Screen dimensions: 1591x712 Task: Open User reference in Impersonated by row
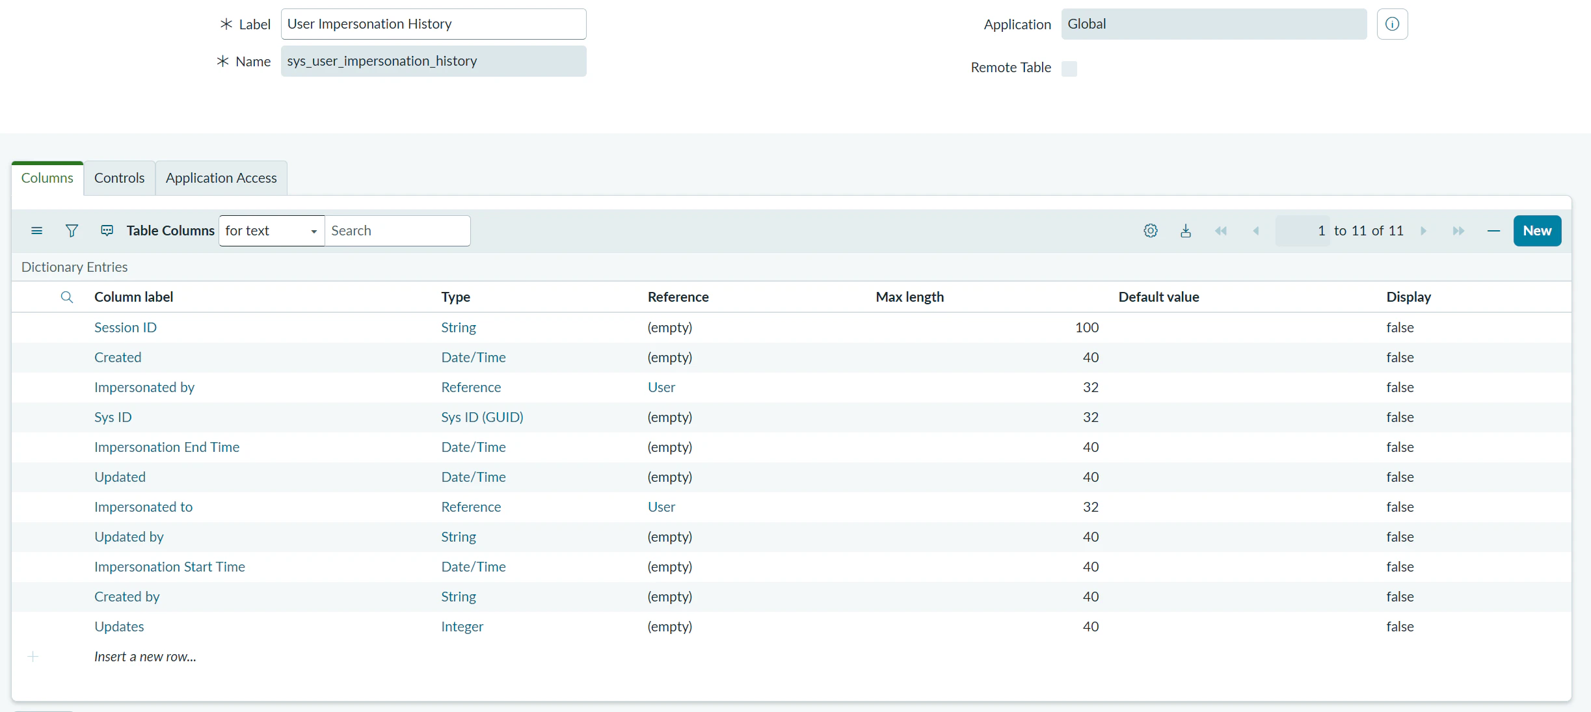tap(662, 388)
